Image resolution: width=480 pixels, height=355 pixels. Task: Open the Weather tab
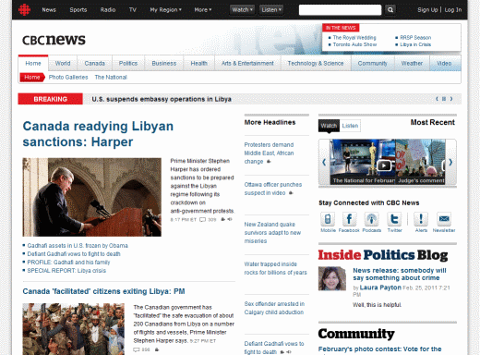tap(412, 63)
